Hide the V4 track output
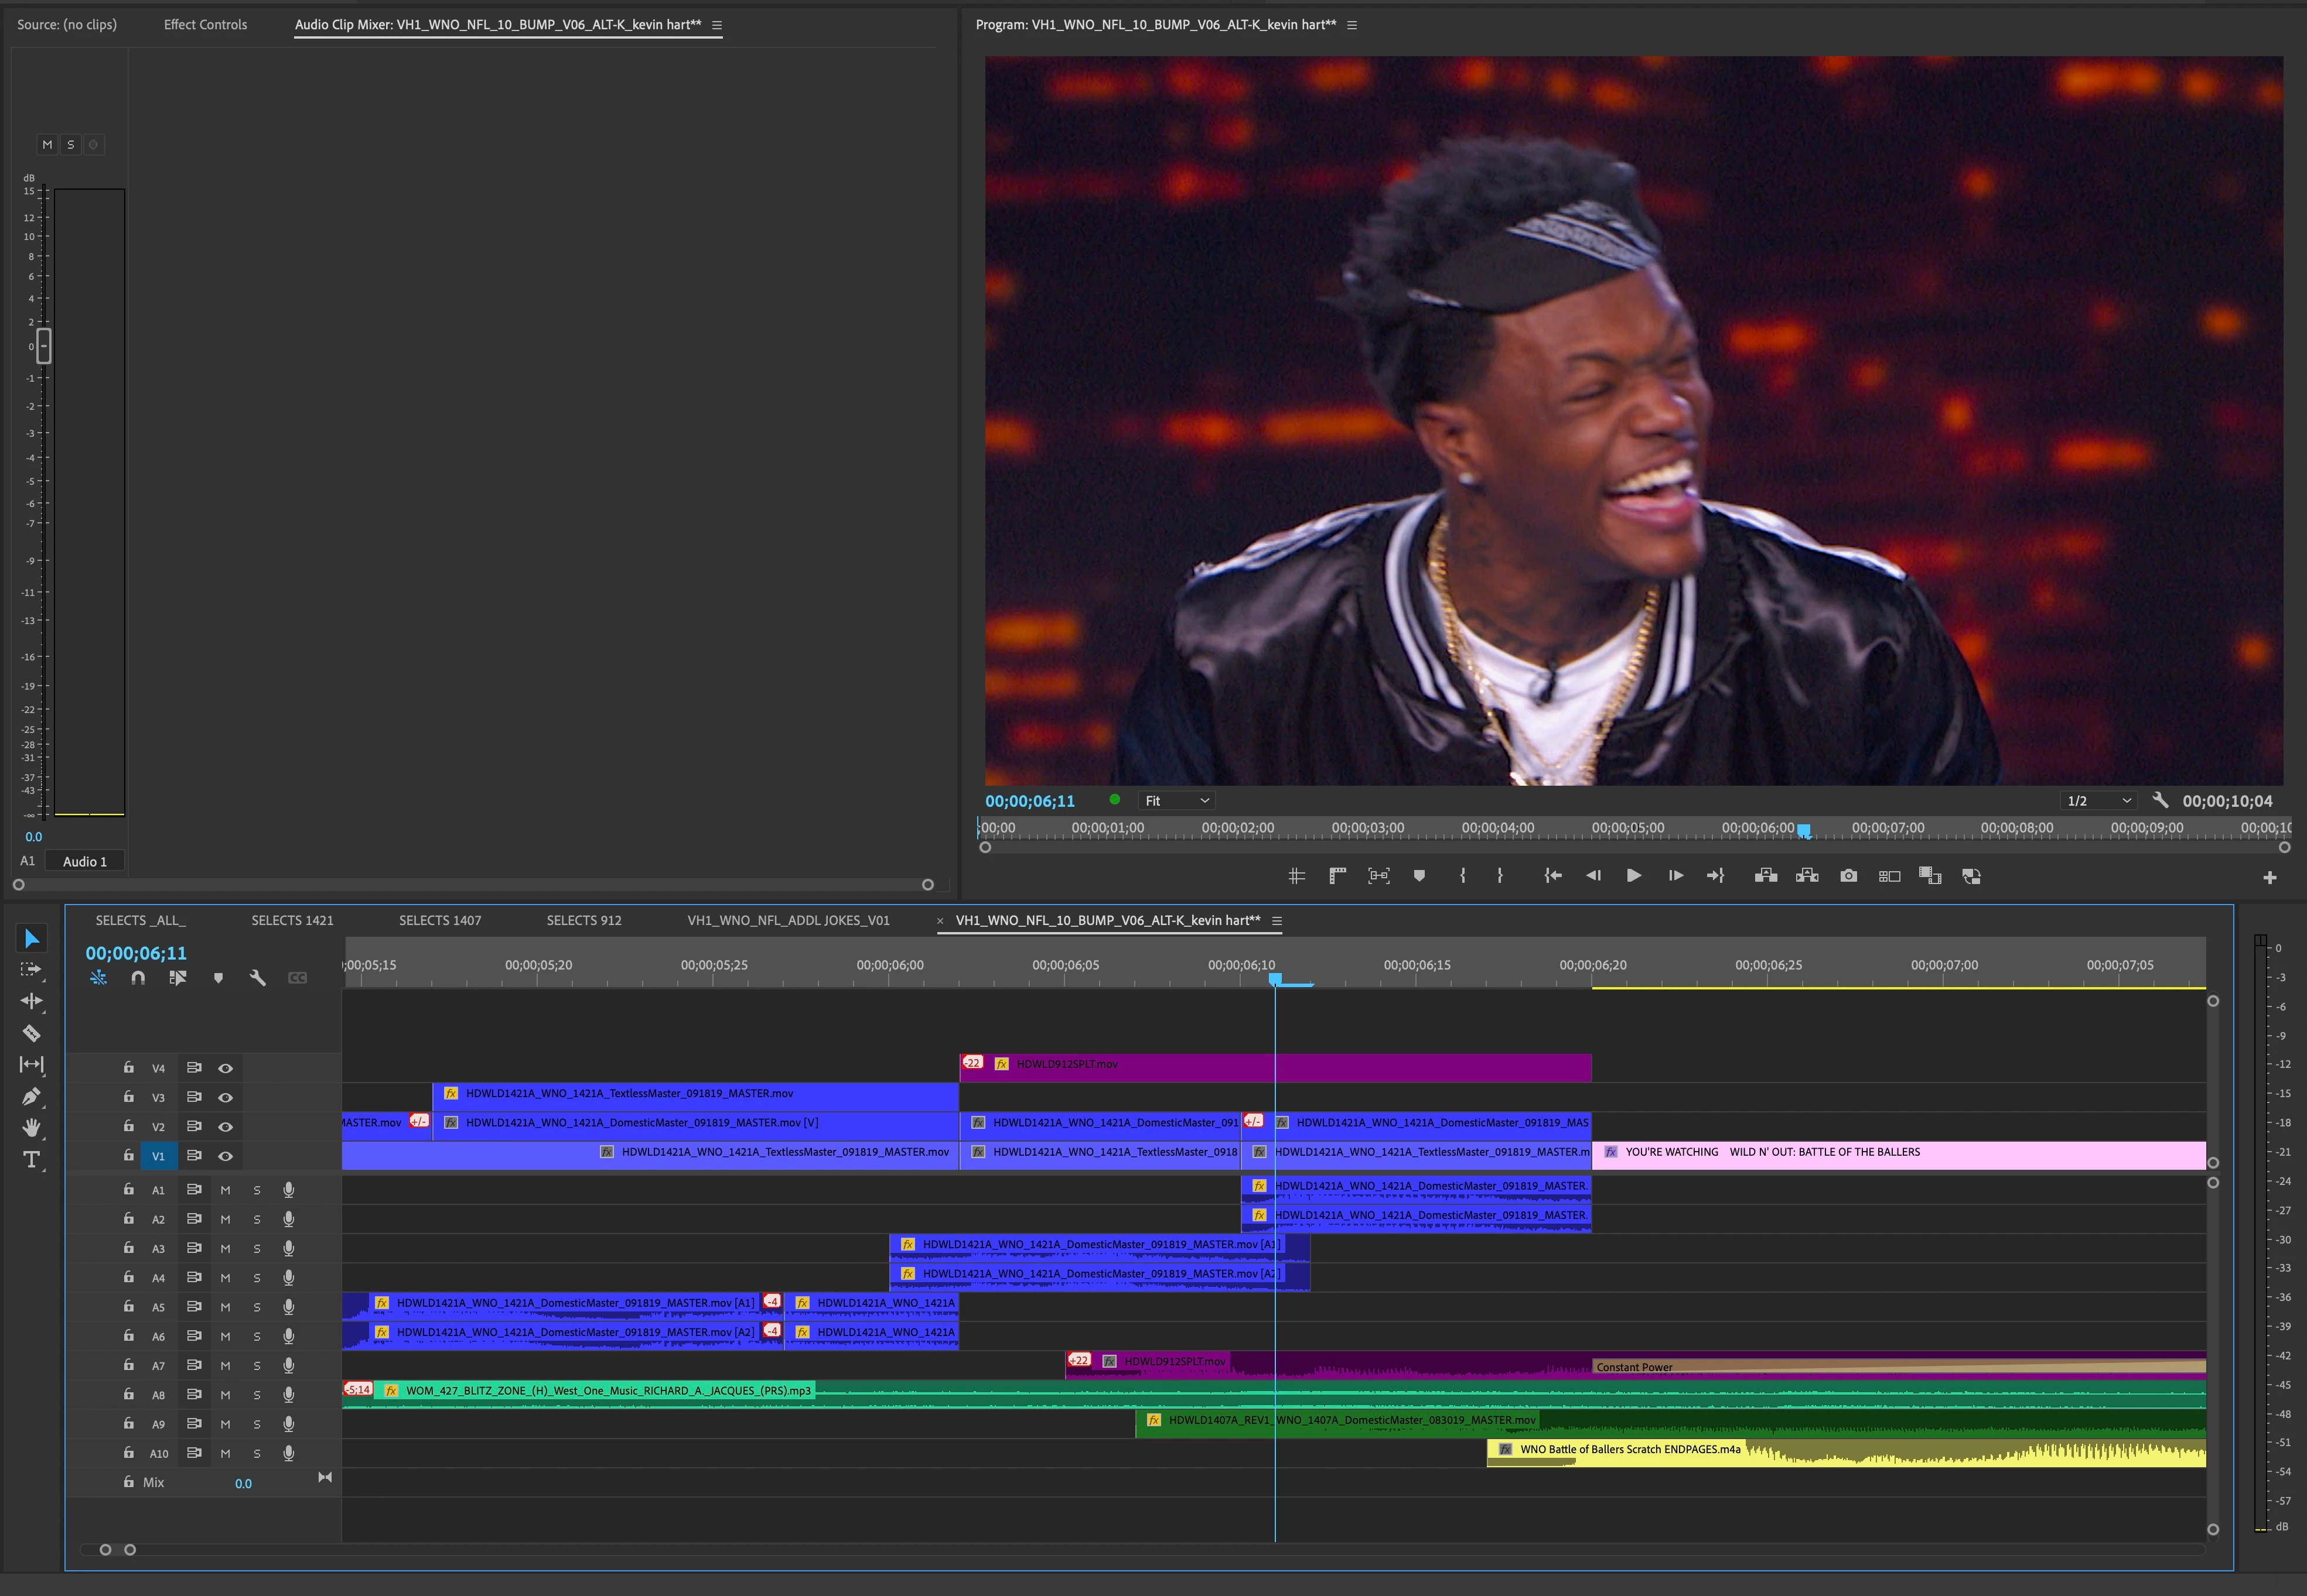Viewport: 2307px width, 1596px height. 225,1068
